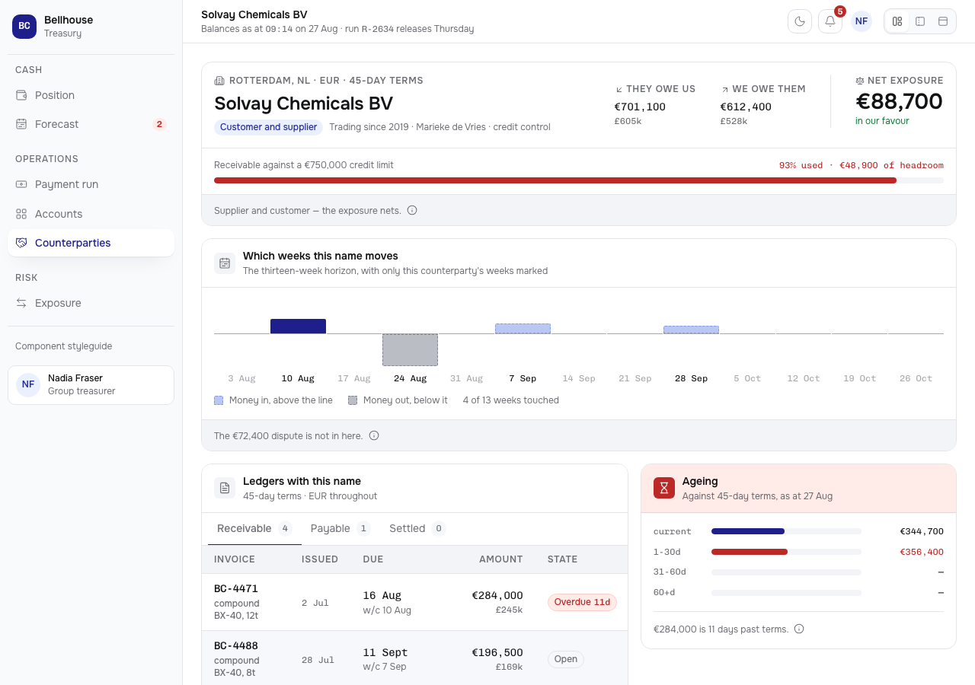Screen dimensions: 975x685
Task: Click the due date '11 Sept'
Action: (385, 652)
